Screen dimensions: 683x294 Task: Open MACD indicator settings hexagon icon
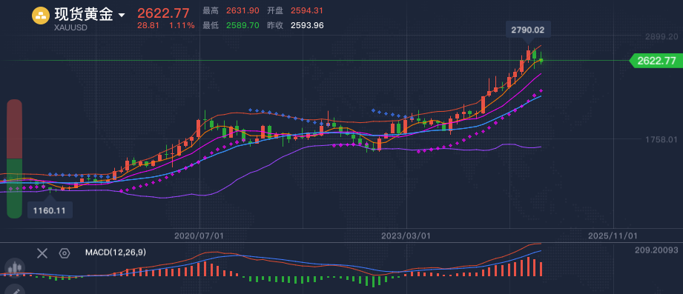coord(65,253)
